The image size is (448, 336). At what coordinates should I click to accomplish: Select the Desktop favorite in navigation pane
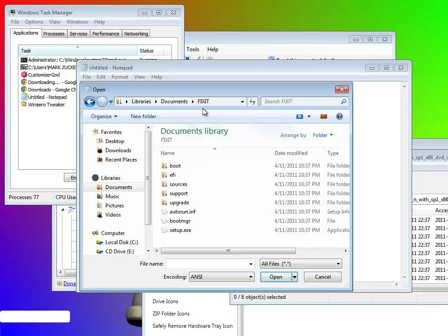115,141
